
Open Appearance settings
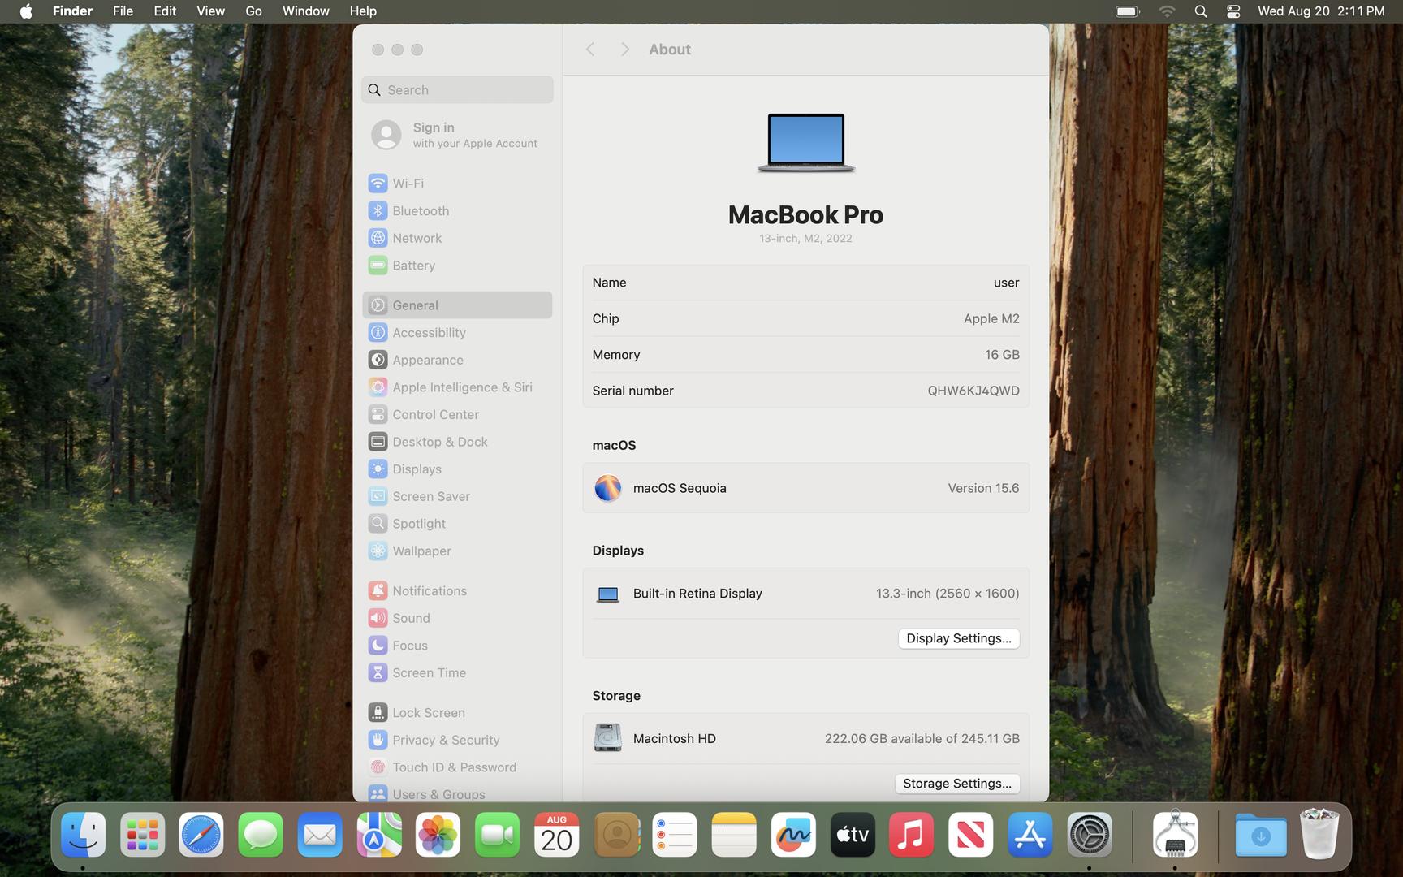tap(457, 360)
